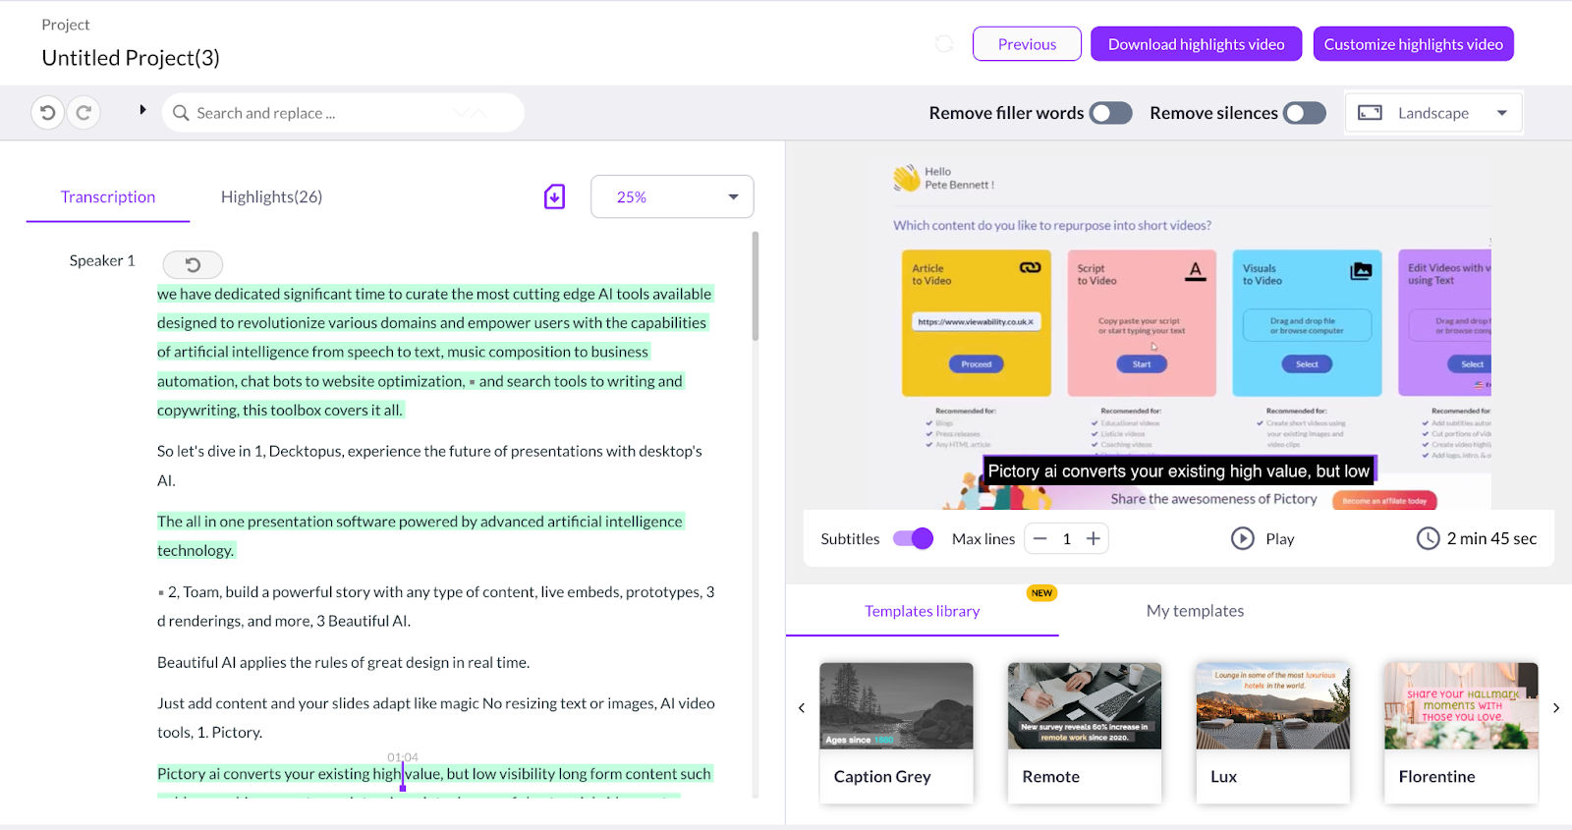Image resolution: width=1572 pixels, height=830 pixels.
Task: Click the small play triangle beside search
Action: (x=142, y=110)
